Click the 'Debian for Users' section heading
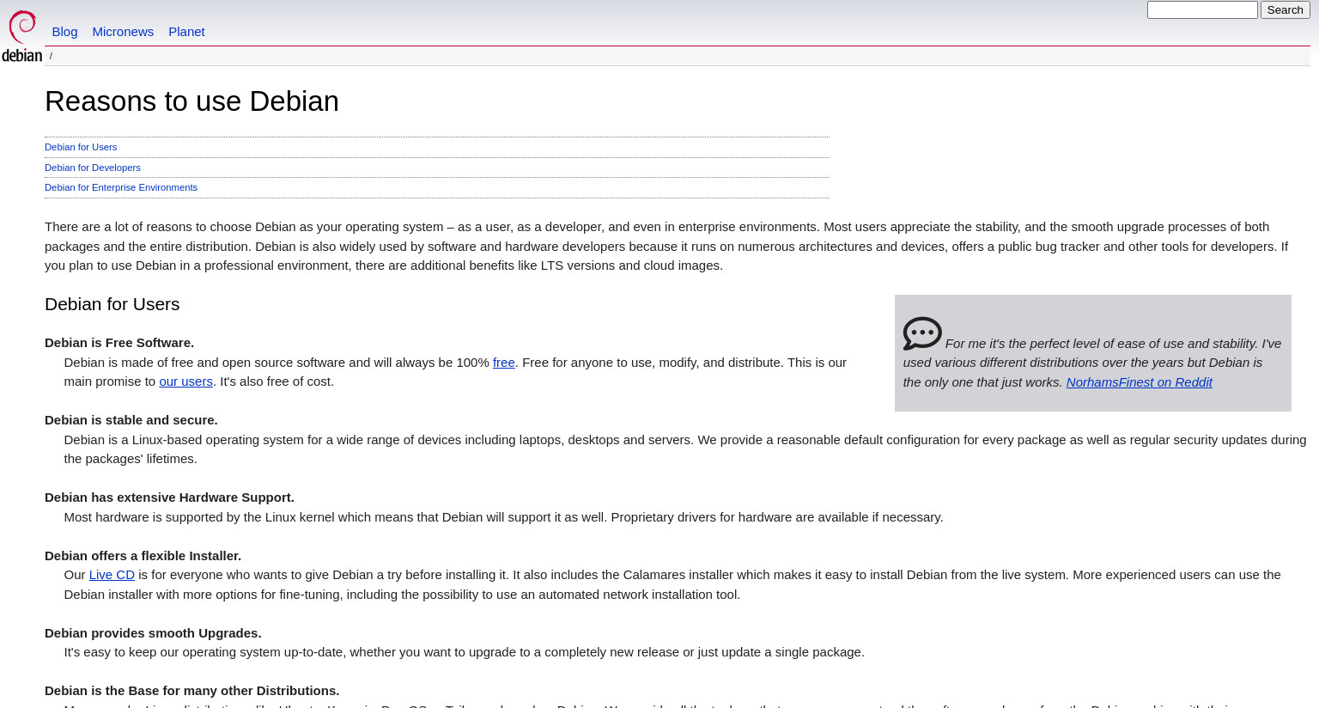Image resolution: width=1319 pixels, height=708 pixels. tap(112, 304)
